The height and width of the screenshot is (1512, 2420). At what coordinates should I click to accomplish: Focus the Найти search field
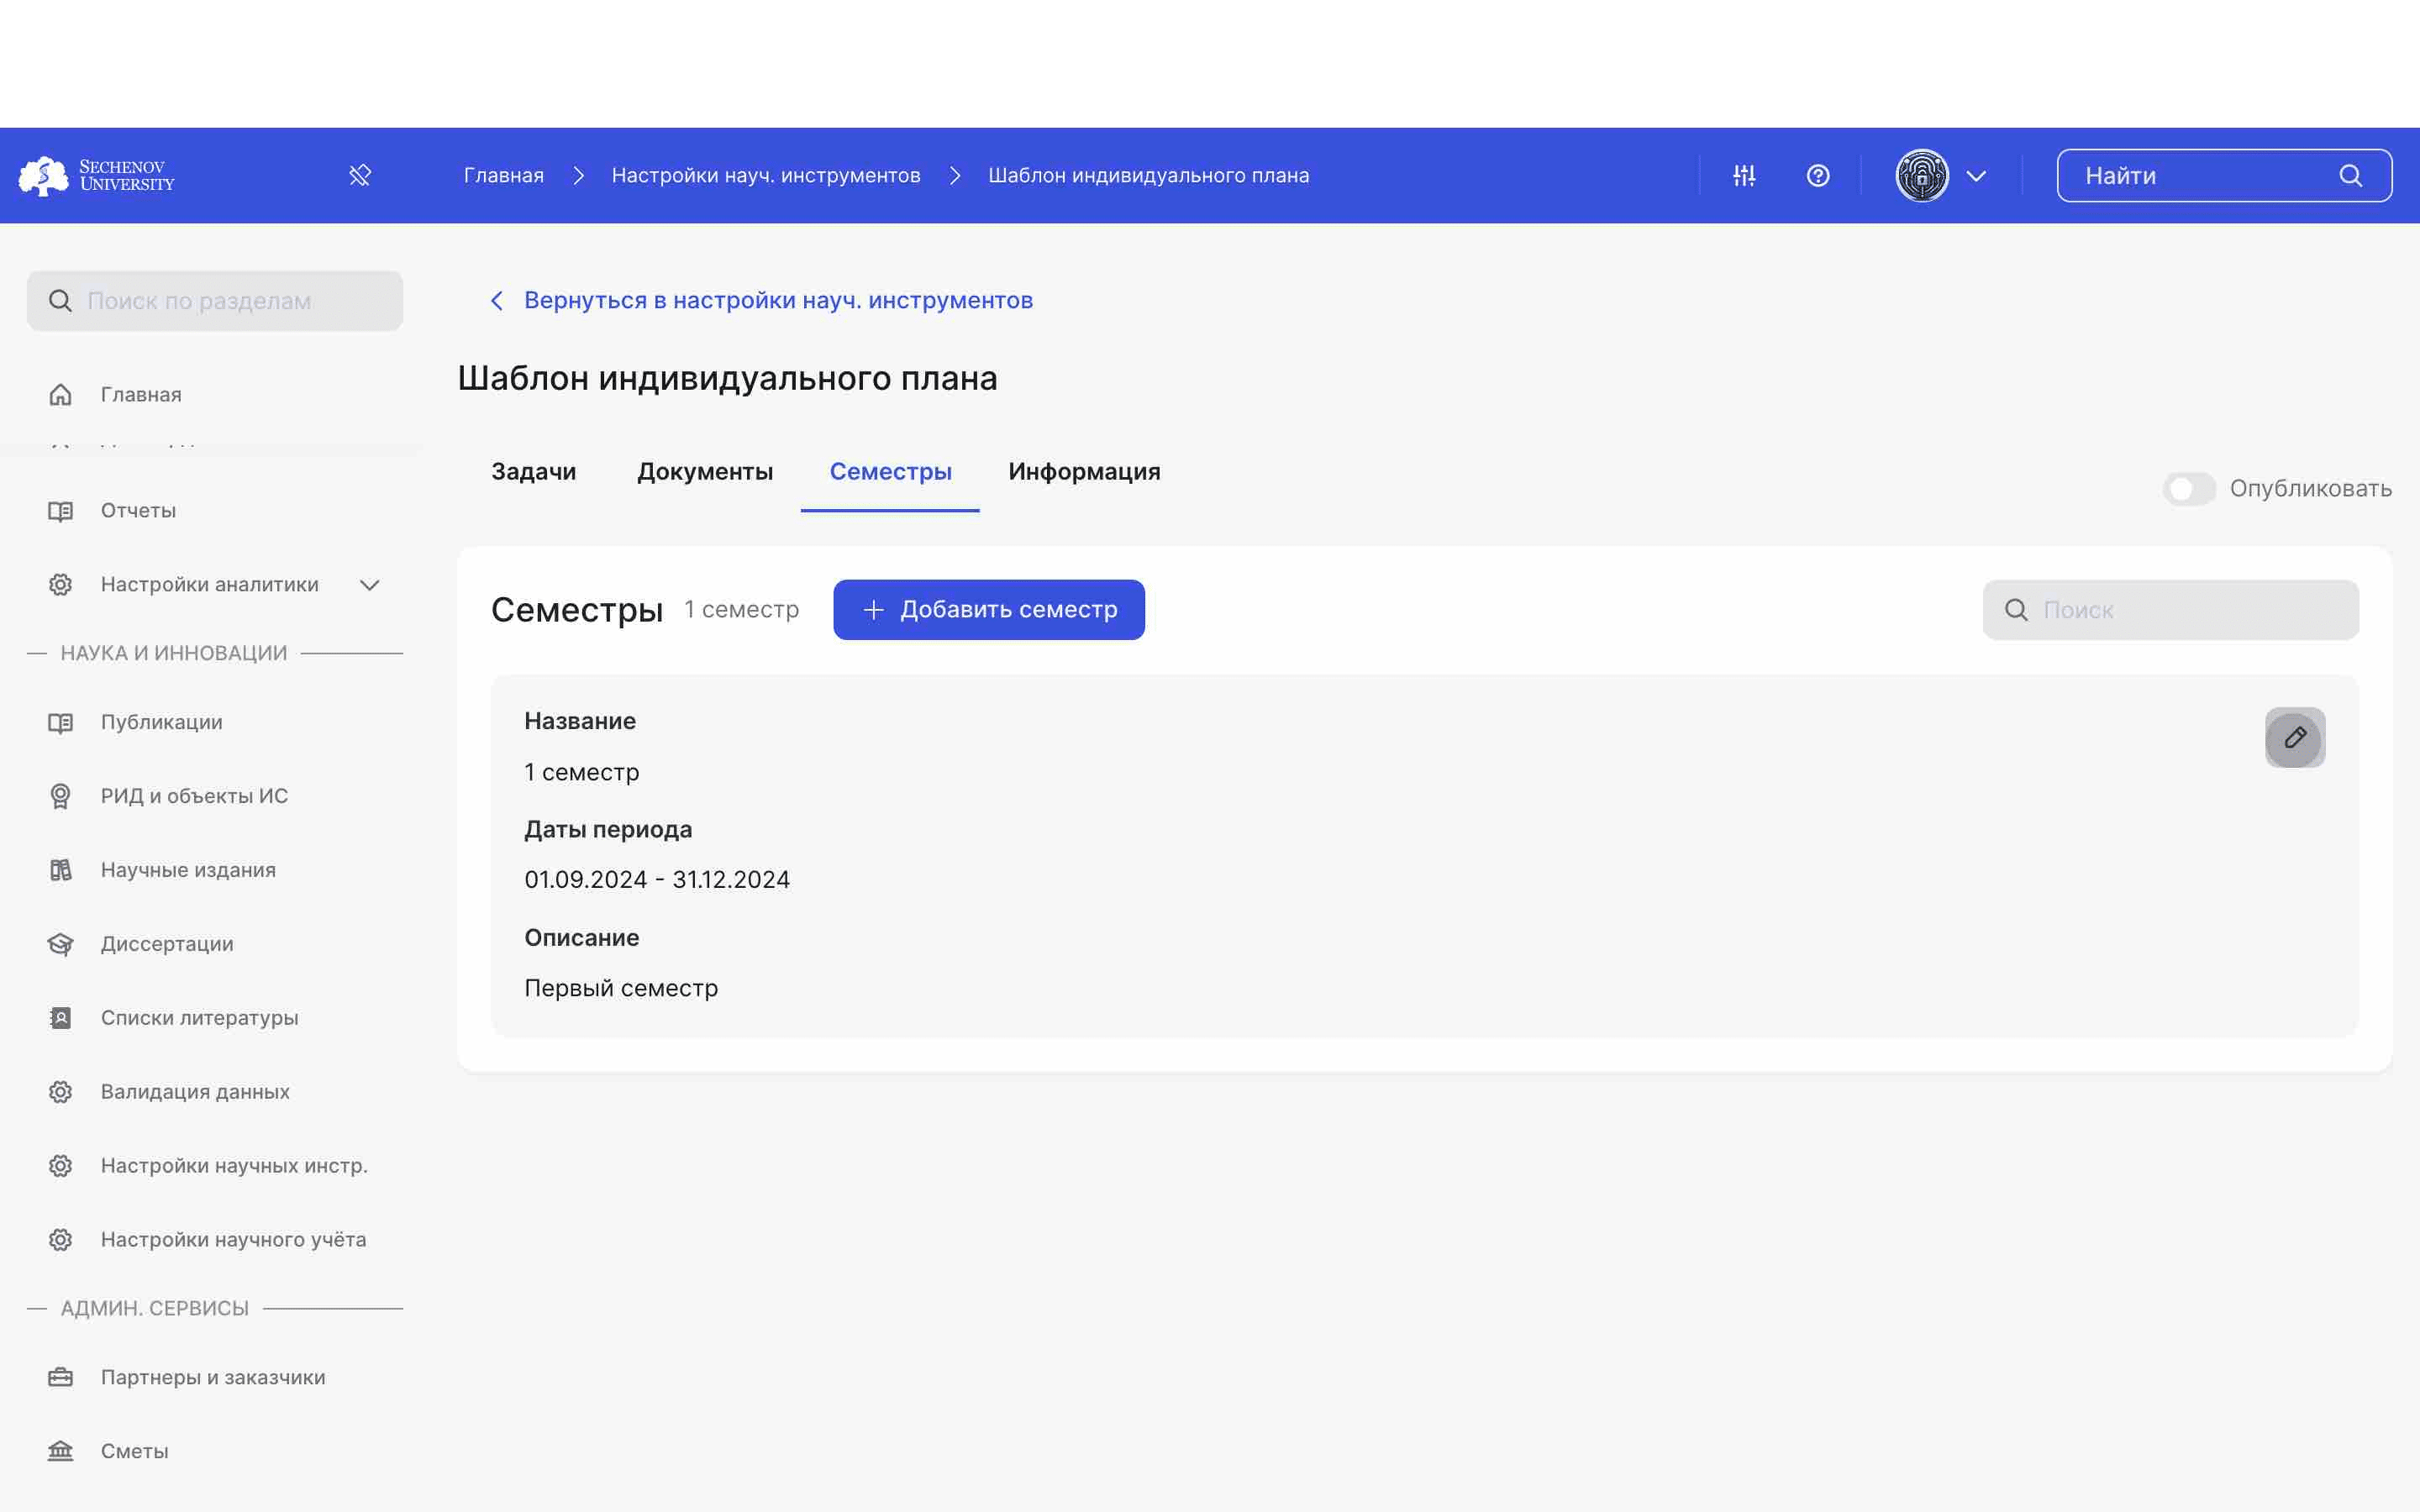[x=2224, y=175]
